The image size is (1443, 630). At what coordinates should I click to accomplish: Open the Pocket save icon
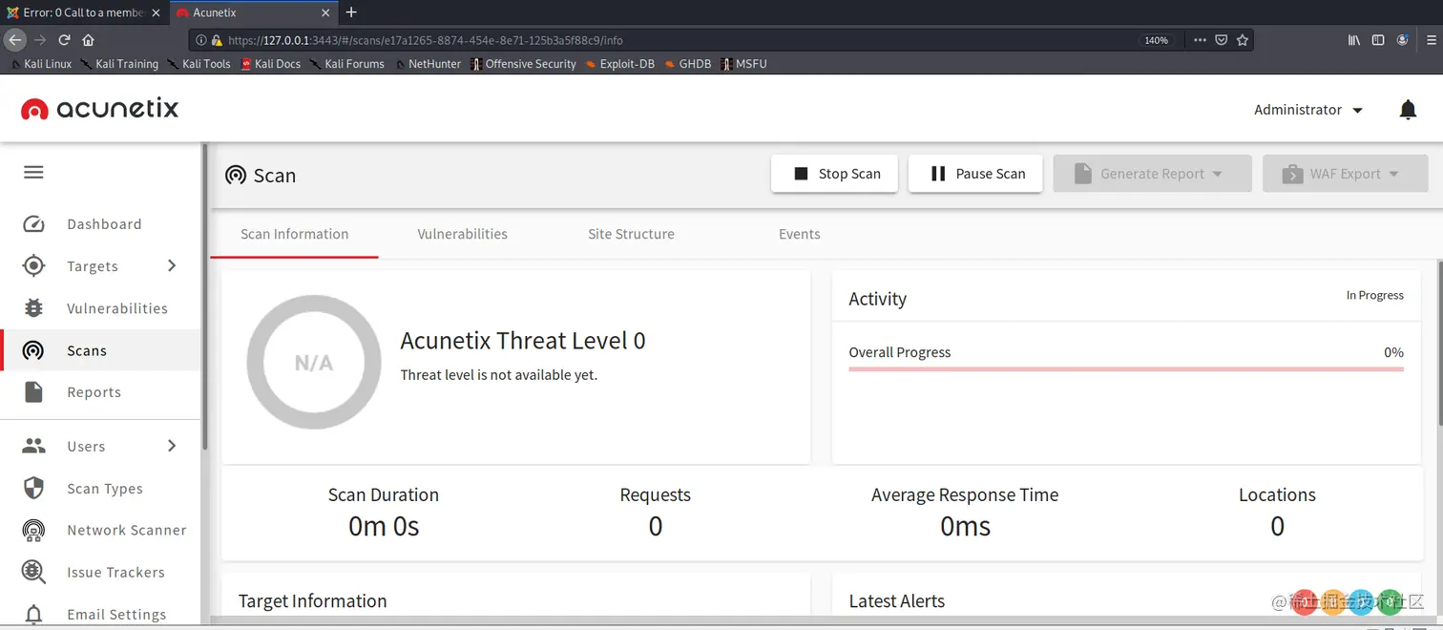tap(1222, 40)
